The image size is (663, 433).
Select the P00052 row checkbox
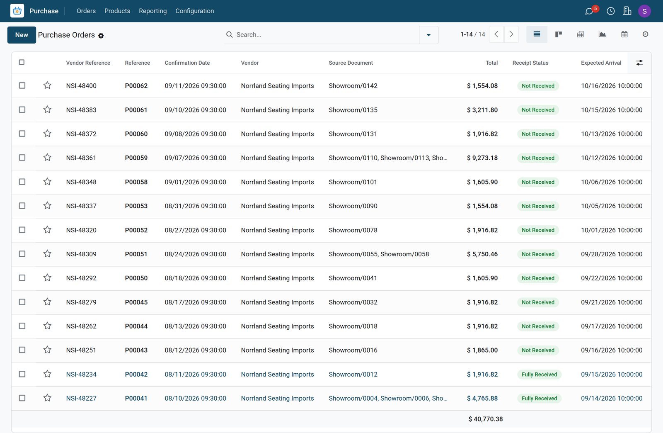click(x=22, y=230)
